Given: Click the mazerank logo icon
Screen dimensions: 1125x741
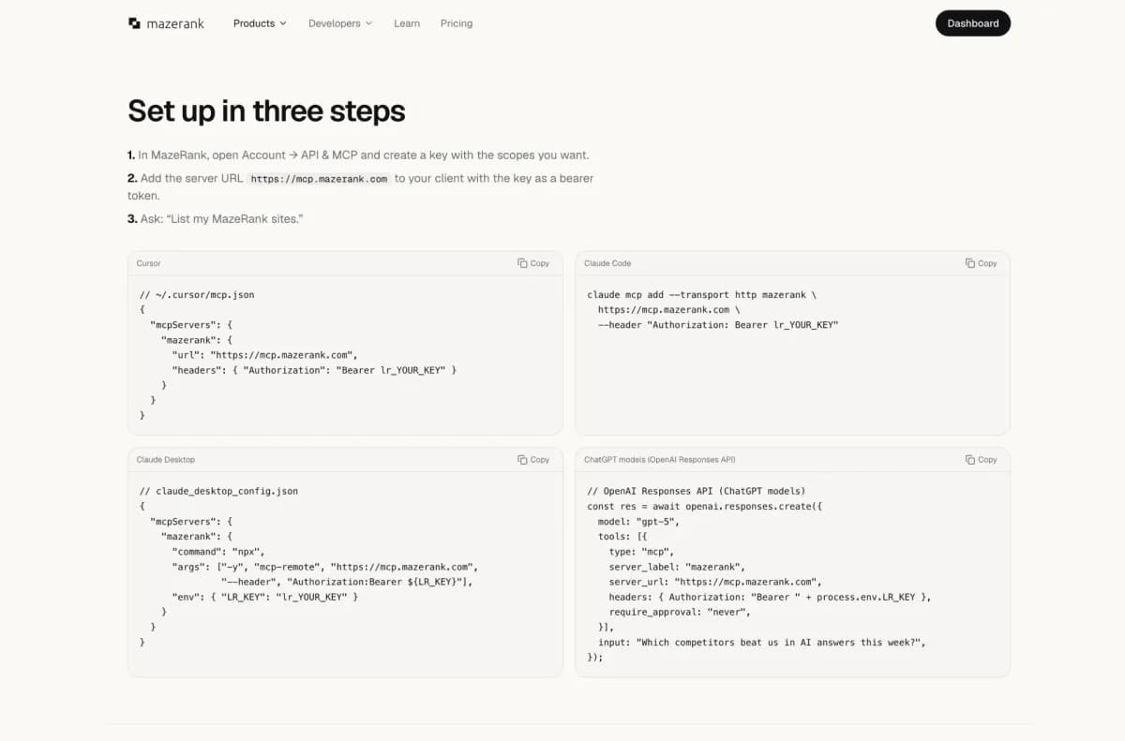Looking at the screenshot, I should (134, 23).
